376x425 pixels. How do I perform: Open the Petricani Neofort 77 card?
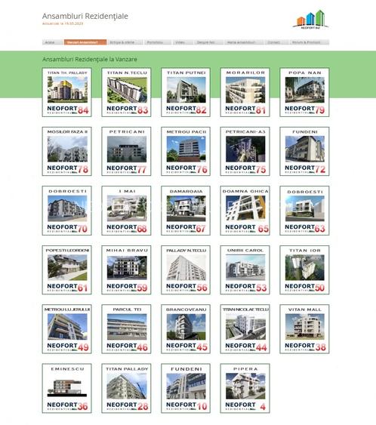click(x=126, y=152)
